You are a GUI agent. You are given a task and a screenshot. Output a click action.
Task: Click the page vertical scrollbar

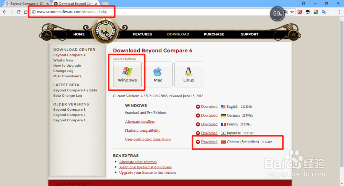pyautogui.click(x=342, y=94)
